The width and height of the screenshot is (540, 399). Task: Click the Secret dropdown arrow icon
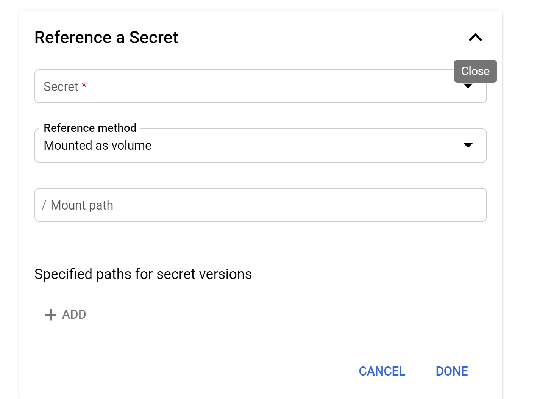point(468,87)
